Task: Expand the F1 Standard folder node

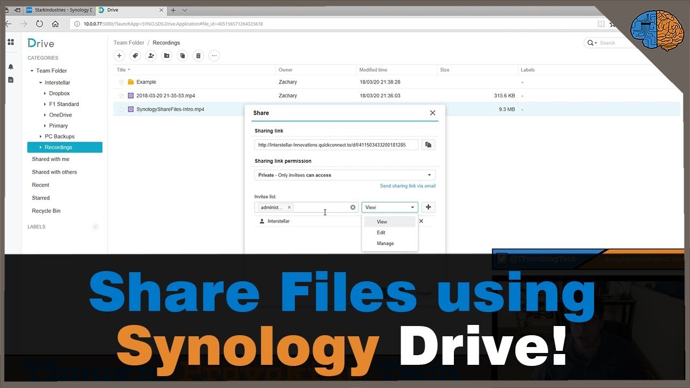Action: pos(45,104)
